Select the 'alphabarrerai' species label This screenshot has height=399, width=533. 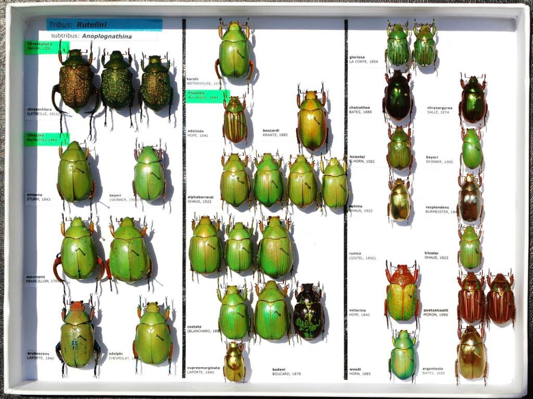200,199
